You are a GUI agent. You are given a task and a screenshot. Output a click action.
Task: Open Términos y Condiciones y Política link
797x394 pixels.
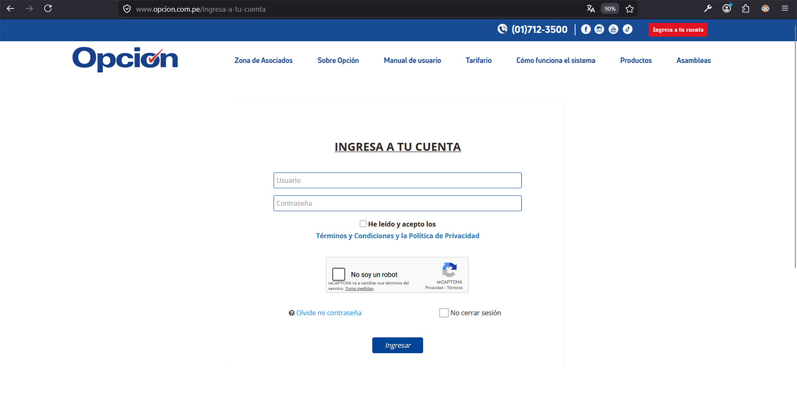click(x=398, y=236)
